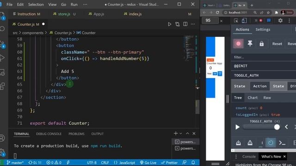Viewport: 296px width, 166px height.
Task: Open the Run and Debug view
Action: 2,58
